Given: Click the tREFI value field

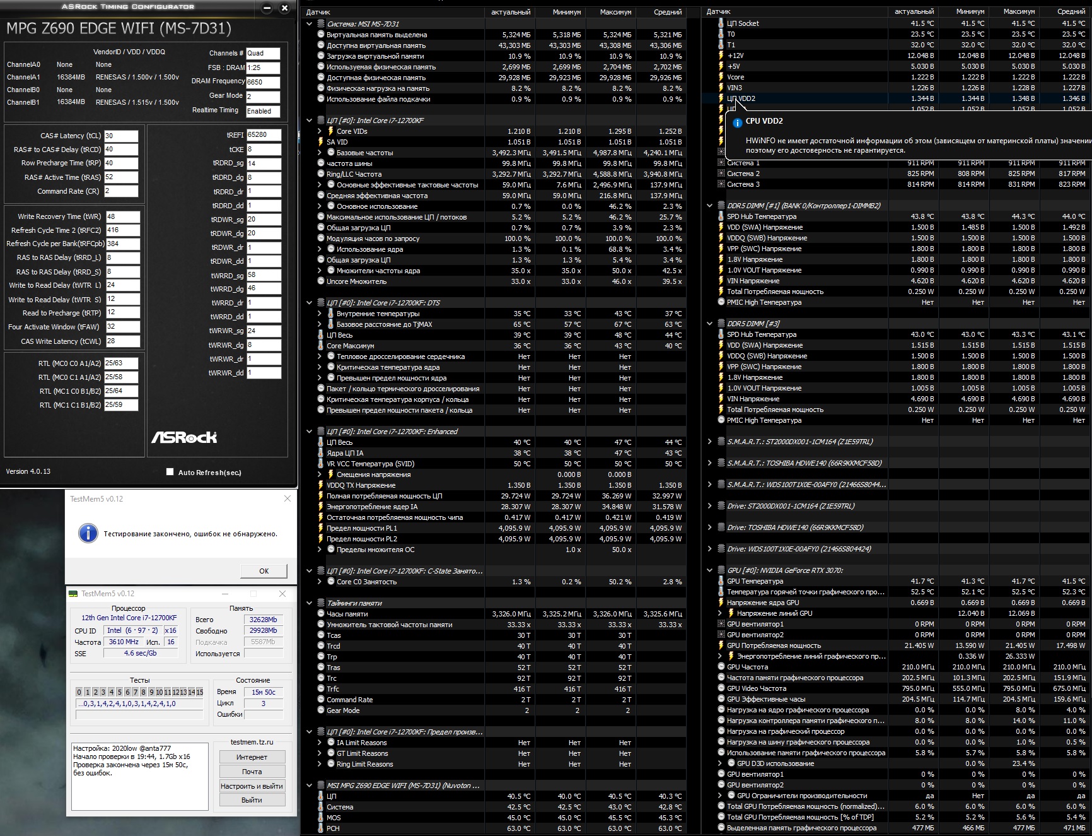Looking at the screenshot, I should click(264, 135).
